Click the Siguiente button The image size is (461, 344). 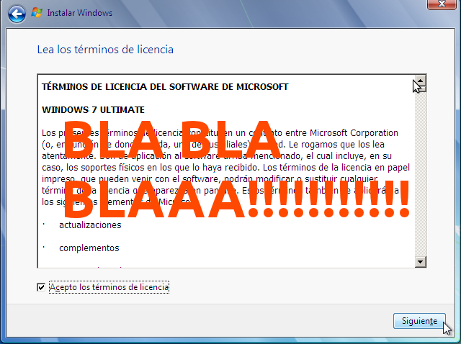[x=419, y=321]
